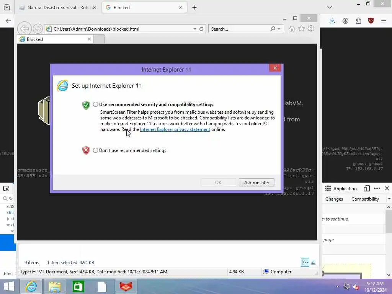392x294 pixels.
Task: Switch File Explorer to details view
Action: click(x=305, y=263)
